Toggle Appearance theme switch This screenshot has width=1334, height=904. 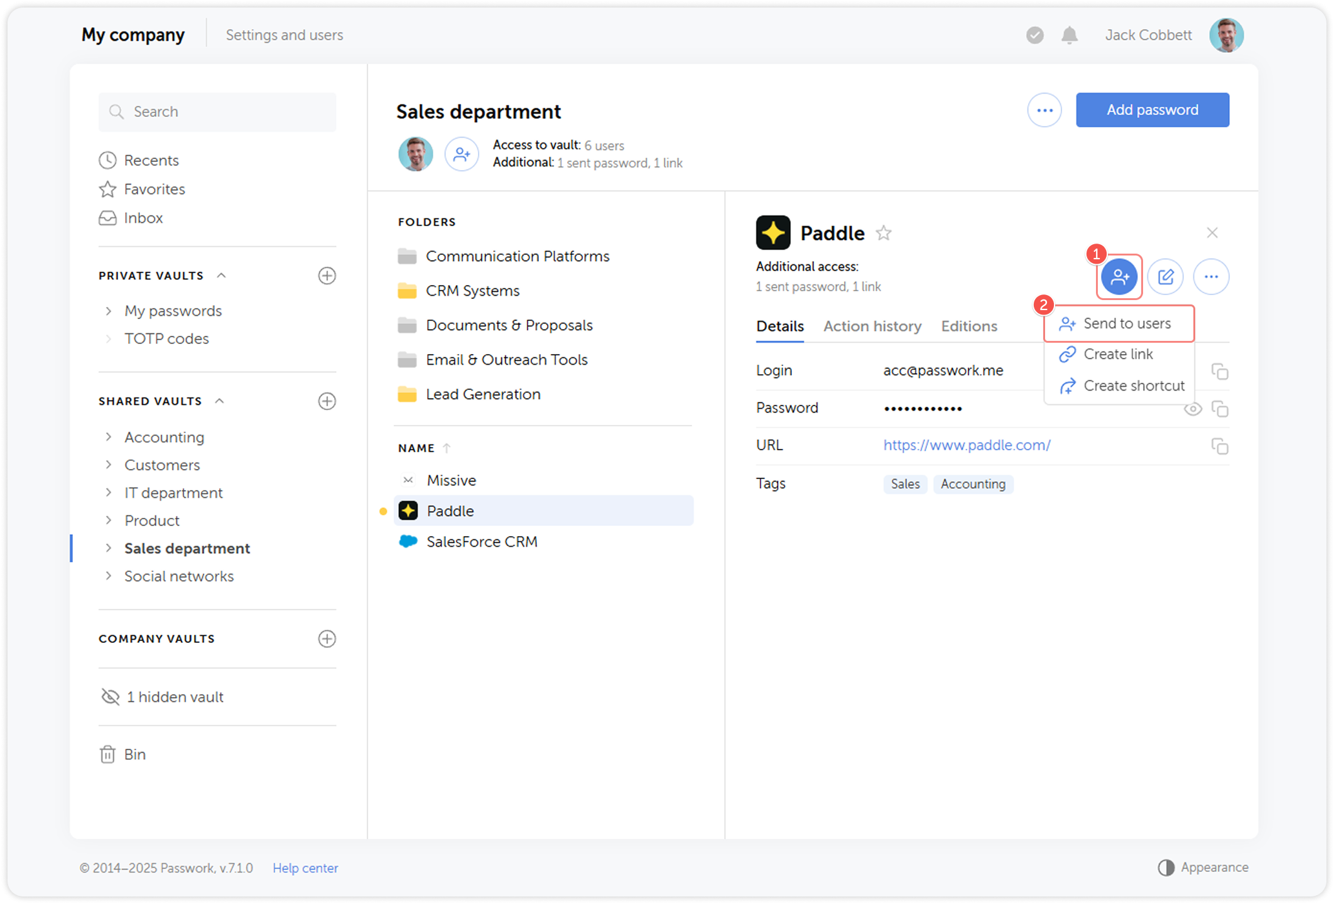pos(1166,868)
